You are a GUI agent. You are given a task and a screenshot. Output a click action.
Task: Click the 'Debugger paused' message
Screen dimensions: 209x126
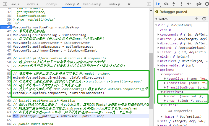tap(173, 12)
